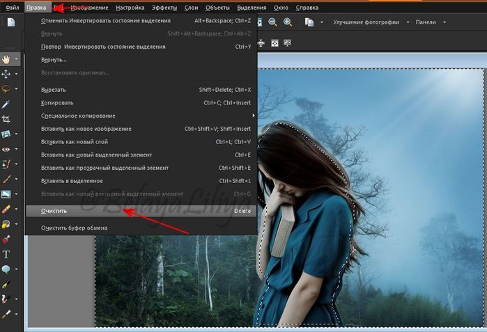Screen dimensions: 487x332
Task: Open the Настройка menu
Action: tap(130, 8)
